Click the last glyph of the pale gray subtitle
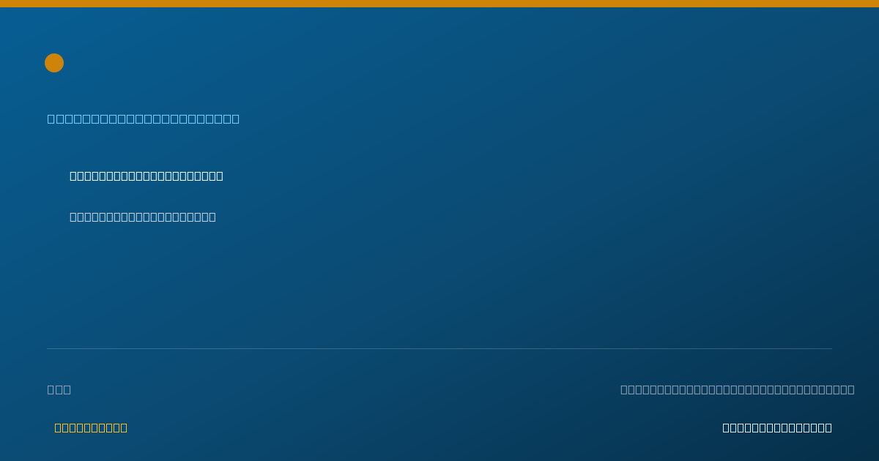The height and width of the screenshot is (461, 879). pyautogui.click(x=212, y=217)
